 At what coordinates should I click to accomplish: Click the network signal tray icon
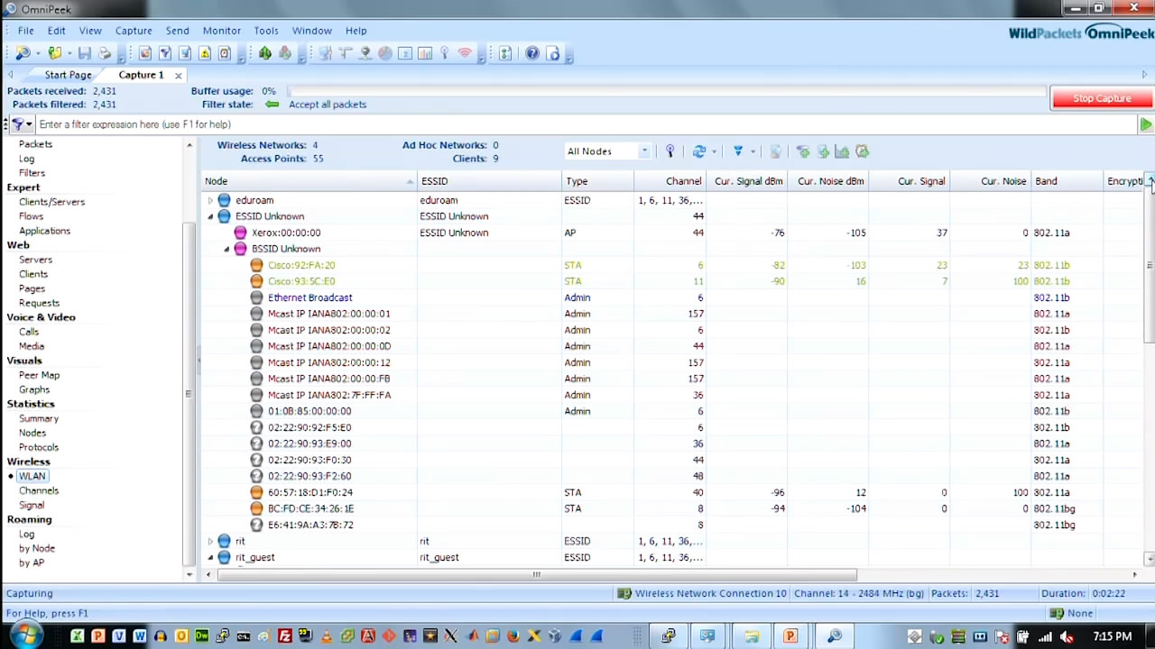click(x=1045, y=636)
